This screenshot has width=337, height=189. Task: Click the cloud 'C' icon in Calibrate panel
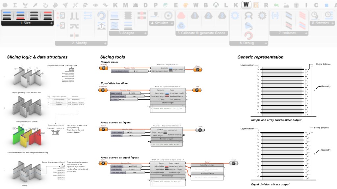pyautogui.click(x=181, y=26)
